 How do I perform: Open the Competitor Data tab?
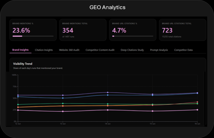click(x=184, y=50)
